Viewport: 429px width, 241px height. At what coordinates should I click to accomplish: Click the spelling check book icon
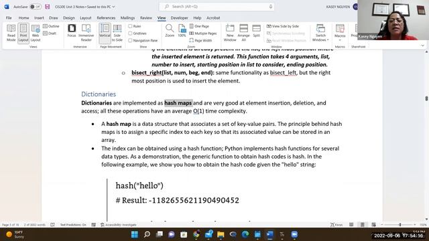pyautogui.click(x=52, y=225)
